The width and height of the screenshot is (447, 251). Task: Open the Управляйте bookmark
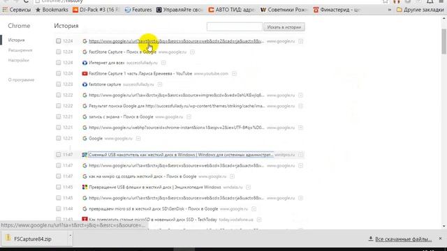coord(179,10)
